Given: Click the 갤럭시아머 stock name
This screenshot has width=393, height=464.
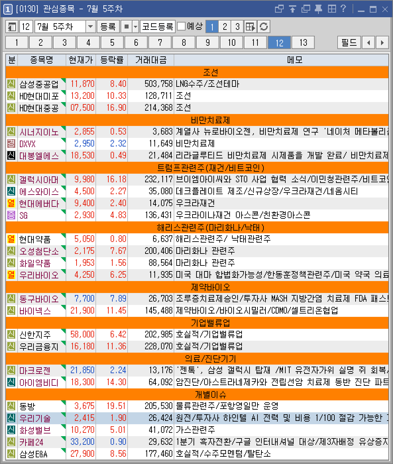Looking at the screenshot, I should (x=39, y=180).
